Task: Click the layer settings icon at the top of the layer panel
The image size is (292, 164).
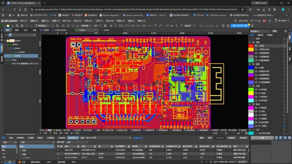Action: pos(286,31)
